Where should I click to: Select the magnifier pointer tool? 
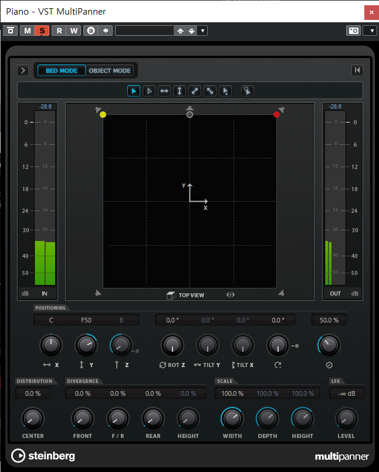coord(248,91)
